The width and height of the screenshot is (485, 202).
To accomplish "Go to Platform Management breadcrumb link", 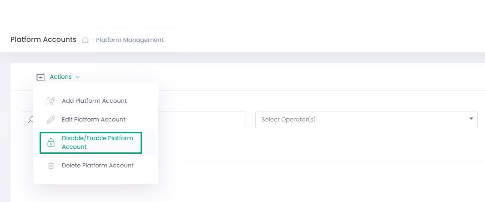I will 130,40.
